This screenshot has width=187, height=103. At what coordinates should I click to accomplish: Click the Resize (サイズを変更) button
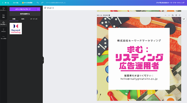tap(27, 3)
